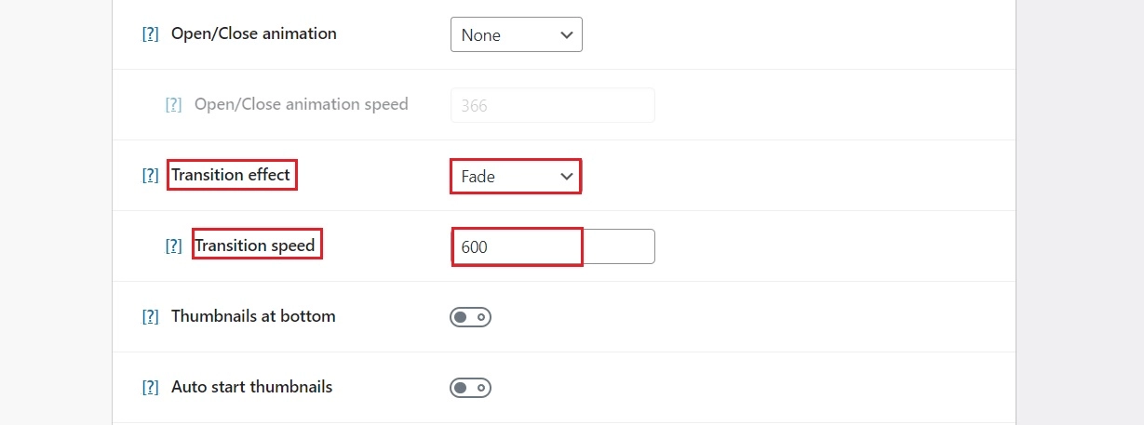Open help for Open/Close animation
Image resolution: width=1144 pixels, height=425 pixels.
tap(150, 34)
